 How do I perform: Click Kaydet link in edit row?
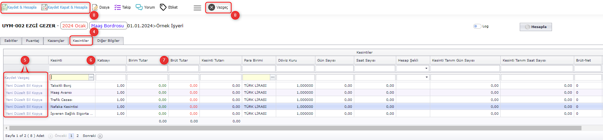click(x=10, y=78)
